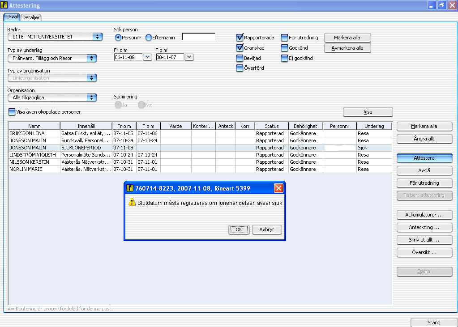458x327 pixels.
Task: Select the row ERIKSSON LENA
Action: point(200,133)
